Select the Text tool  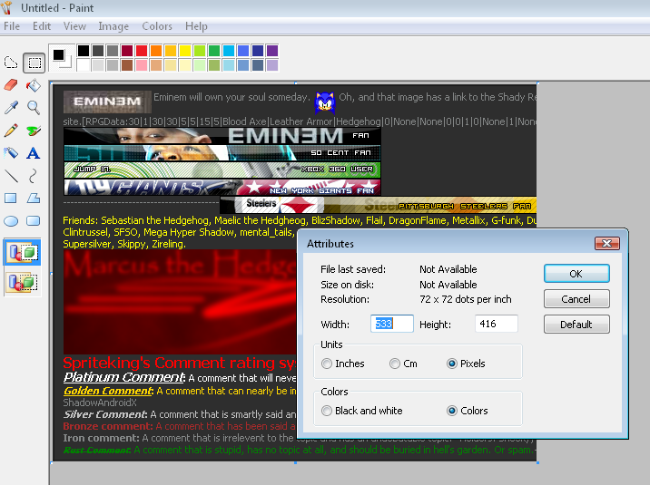(x=34, y=153)
